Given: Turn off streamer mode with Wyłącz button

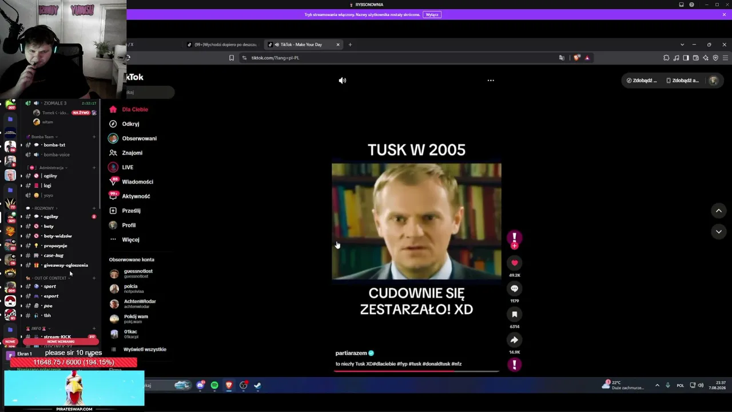Looking at the screenshot, I should 432,15.
